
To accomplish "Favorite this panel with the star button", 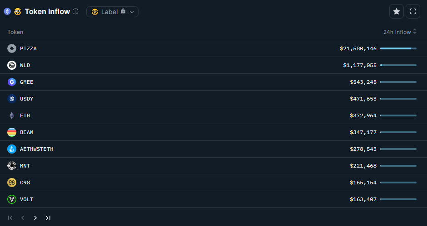I will tap(397, 12).
